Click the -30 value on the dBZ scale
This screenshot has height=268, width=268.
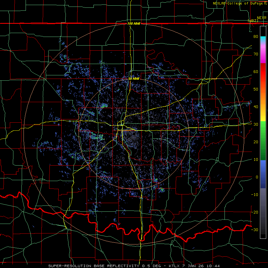(x=255, y=230)
